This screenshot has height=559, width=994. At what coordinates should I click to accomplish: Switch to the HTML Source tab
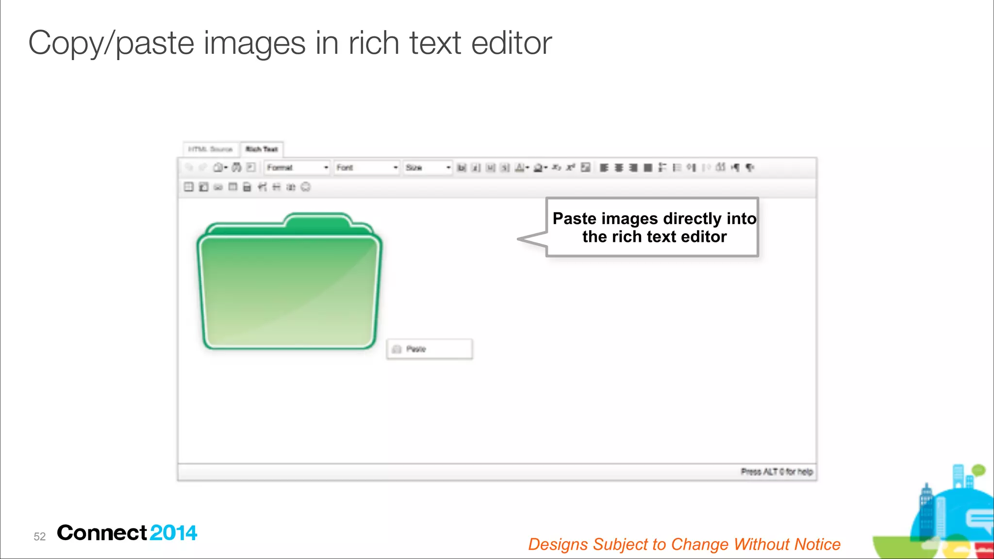click(x=210, y=149)
